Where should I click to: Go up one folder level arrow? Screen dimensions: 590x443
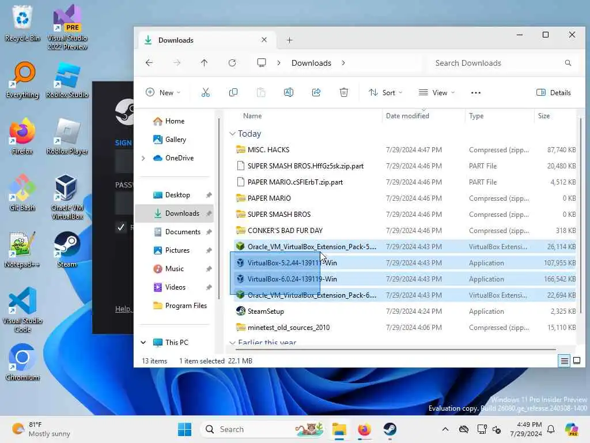205,63
